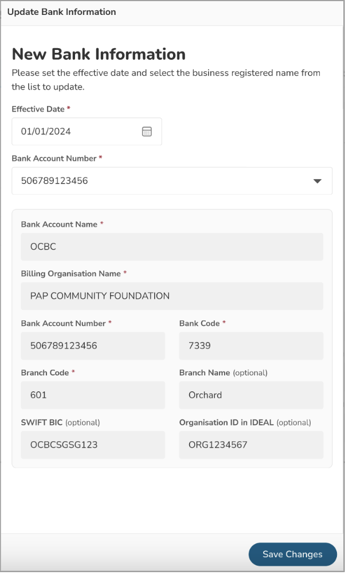Screen dimensions: 345x575
Task: Click the Update Bank Information dialog title
Action: coord(61,11)
